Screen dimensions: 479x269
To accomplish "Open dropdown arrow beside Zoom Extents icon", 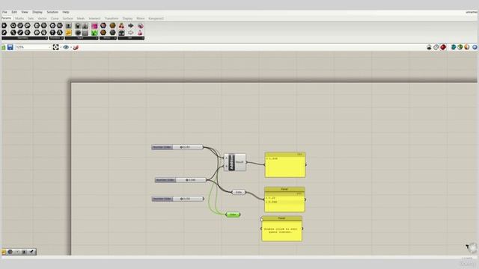I will tap(61, 47).
